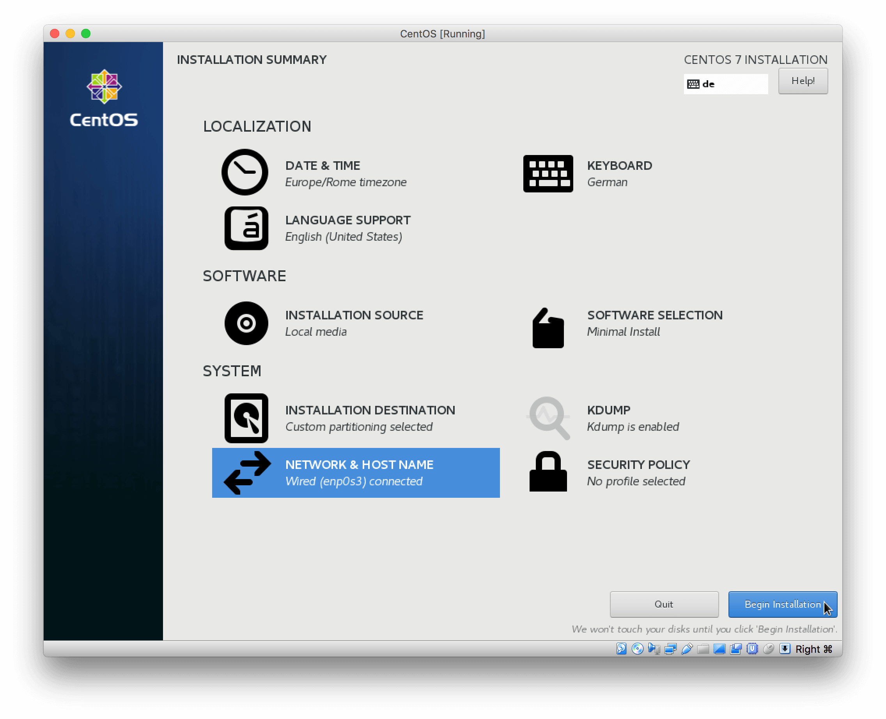Click the shared folders status icon
This screenshot has height=719, width=886.
tap(703, 649)
